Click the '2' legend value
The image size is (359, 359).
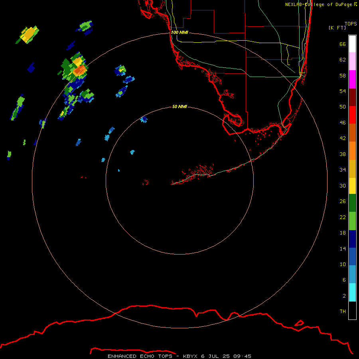click(344, 296)
